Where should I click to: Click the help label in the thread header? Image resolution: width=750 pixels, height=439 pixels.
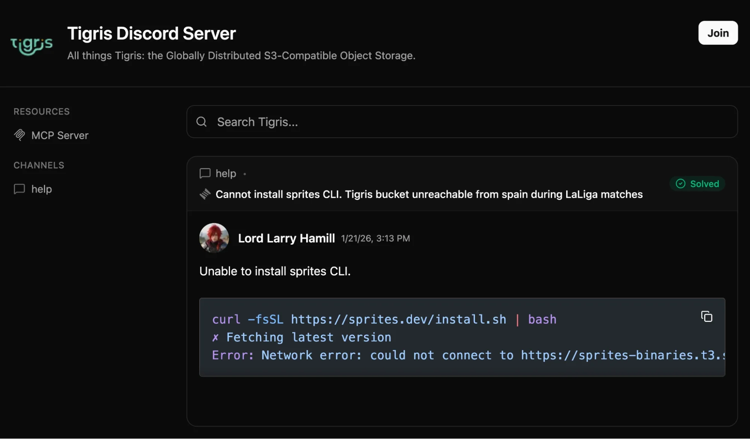tap(225, 173)
